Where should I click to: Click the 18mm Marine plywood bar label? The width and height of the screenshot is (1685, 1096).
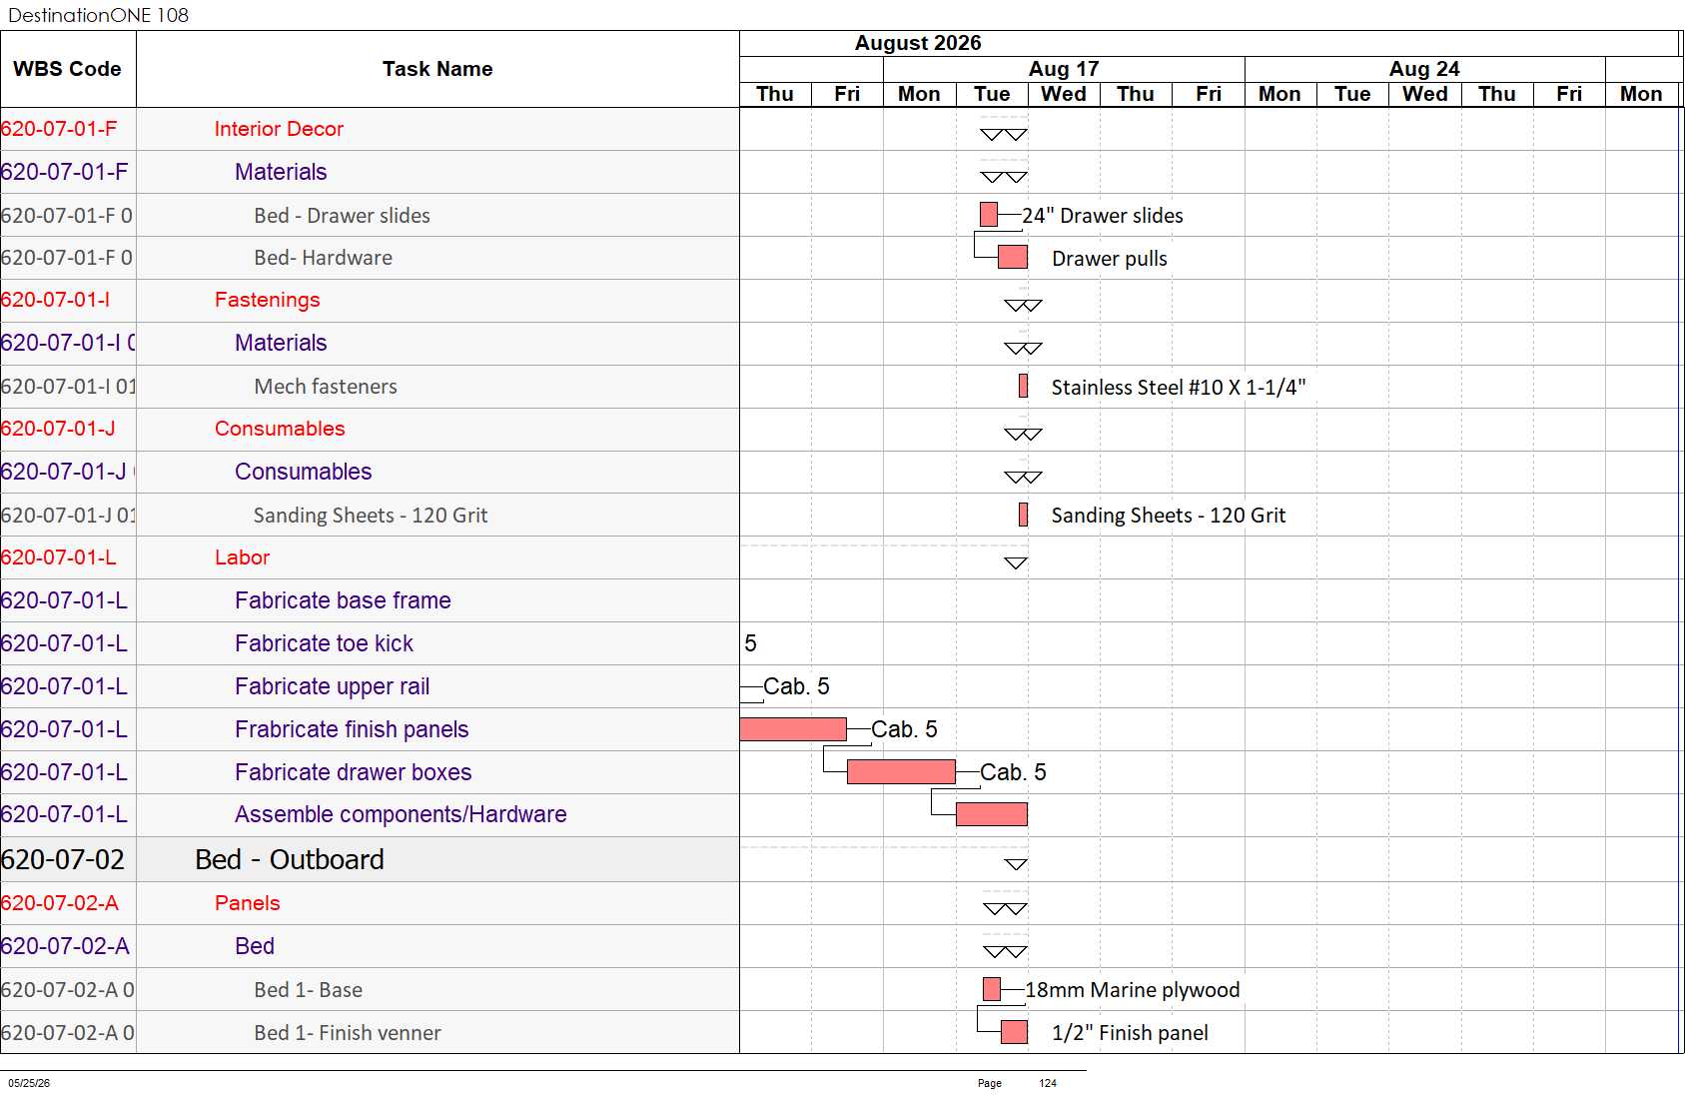point(1133,990)
